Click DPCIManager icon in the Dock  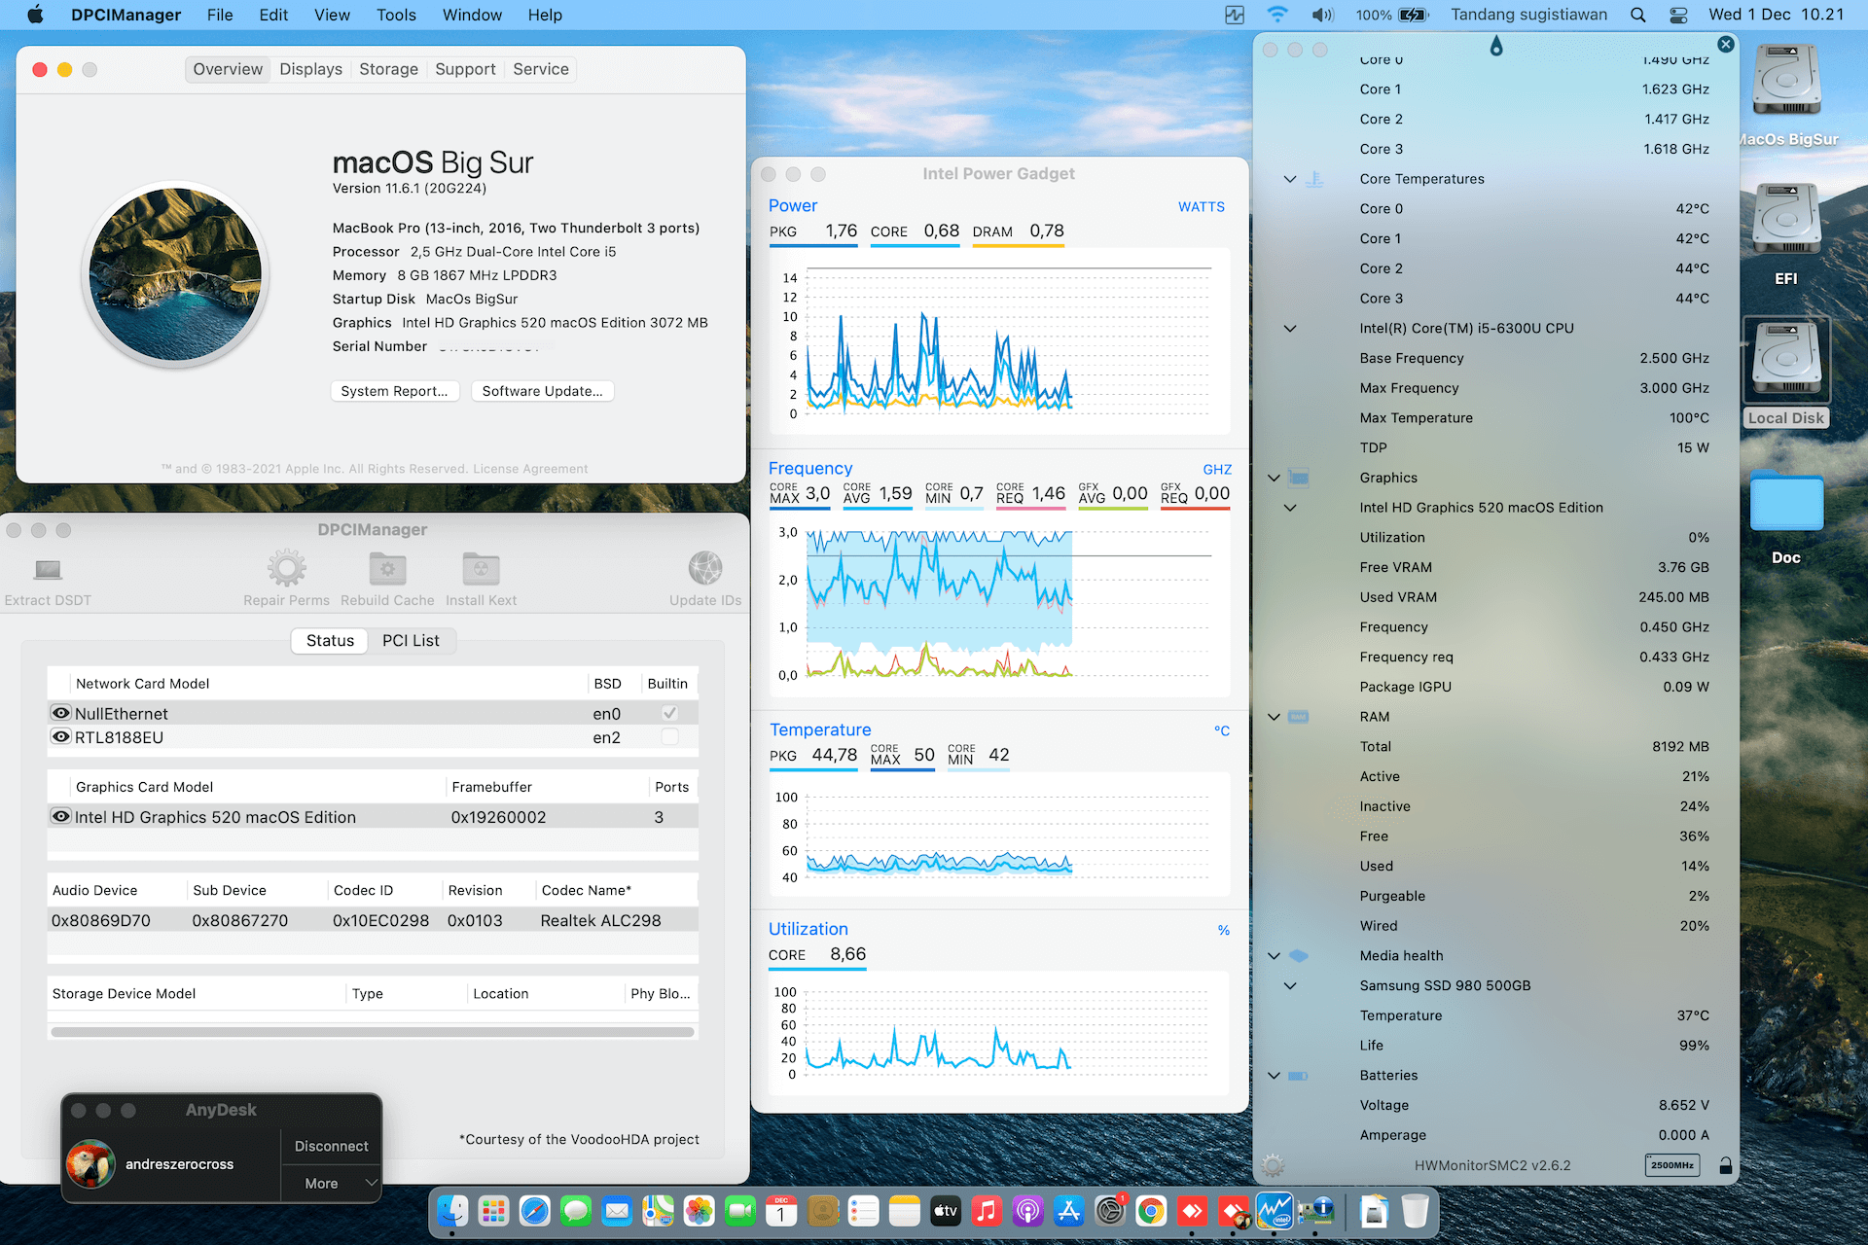click(x=1316, y=1211)
